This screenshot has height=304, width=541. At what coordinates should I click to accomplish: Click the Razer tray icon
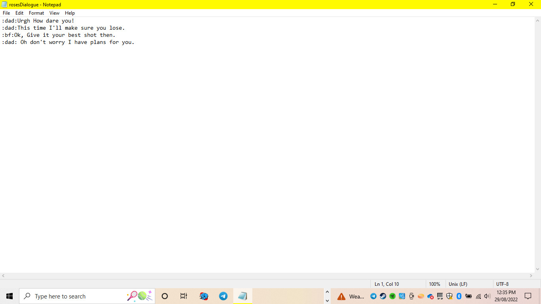(392, 296)
